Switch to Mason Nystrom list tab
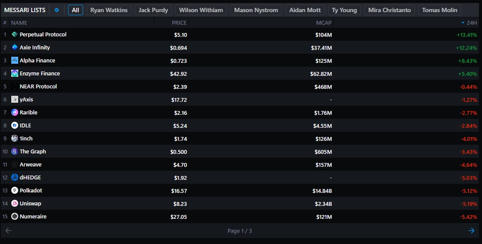 (x=256, y=10)
